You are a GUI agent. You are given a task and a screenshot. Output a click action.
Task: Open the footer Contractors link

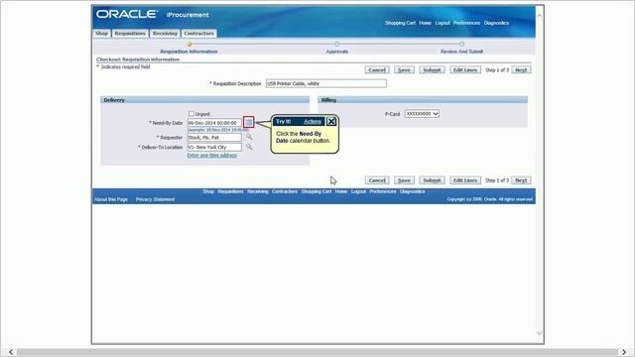click(285, 191)
